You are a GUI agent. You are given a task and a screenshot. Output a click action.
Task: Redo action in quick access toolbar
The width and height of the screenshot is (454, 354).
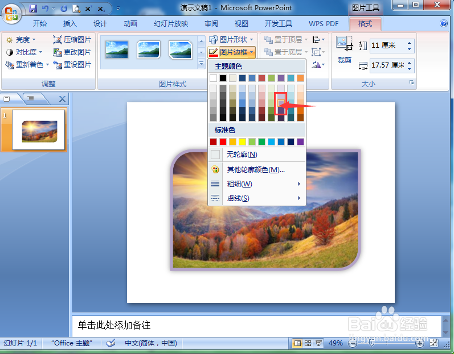pos(64,9)
